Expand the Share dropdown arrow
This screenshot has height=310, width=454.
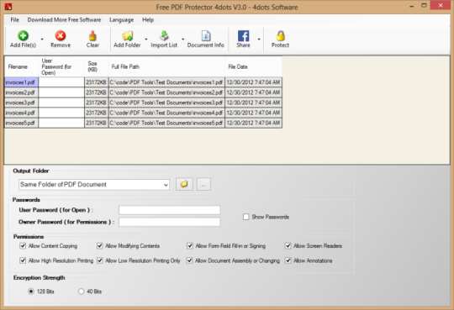[x=259, y=39]
